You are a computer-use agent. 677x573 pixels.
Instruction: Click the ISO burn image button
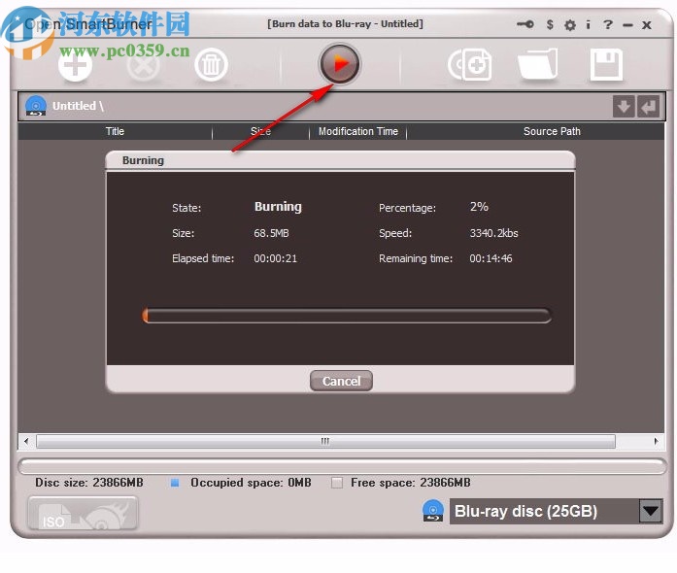pos(83,513)
